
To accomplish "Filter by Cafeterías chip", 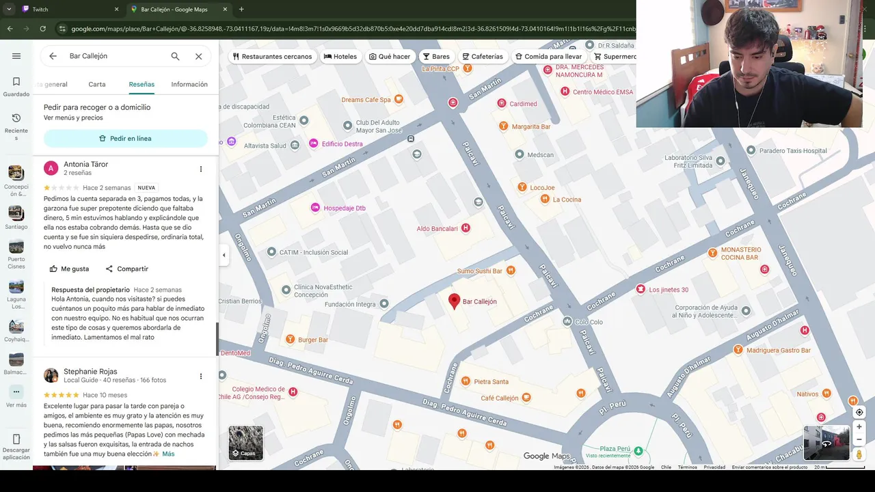I will pos(483,56).
